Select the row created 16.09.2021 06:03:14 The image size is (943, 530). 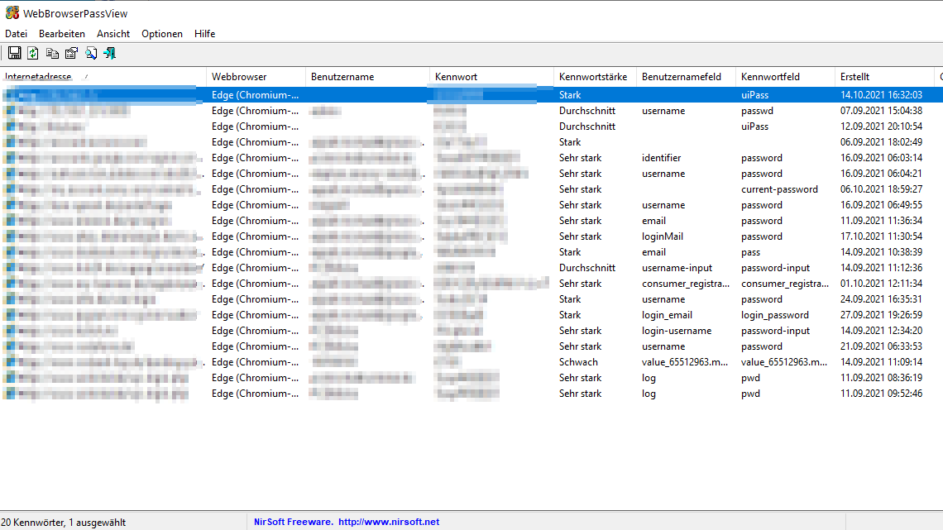point(471,157)
